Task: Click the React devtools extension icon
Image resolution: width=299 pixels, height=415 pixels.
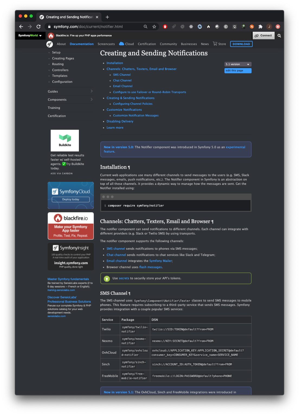Action: tap(191, 27)
